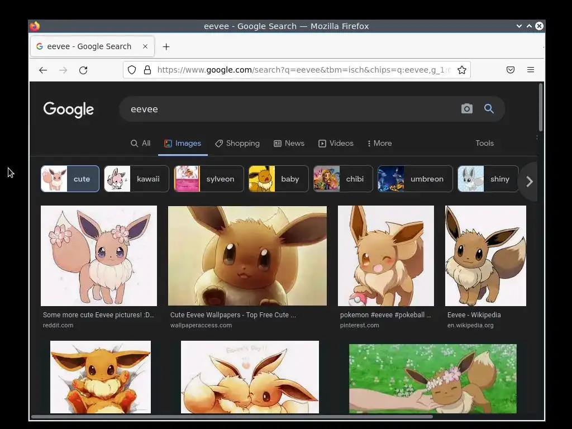
Task: Open the Videos search tab
Action: click(336, 144)
